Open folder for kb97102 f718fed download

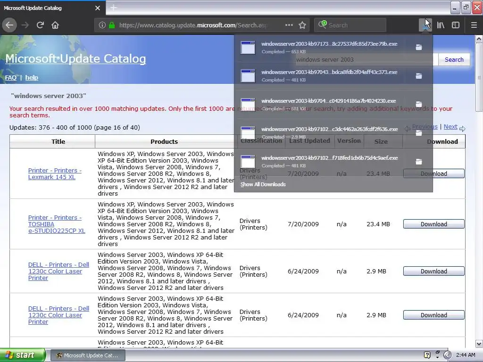click(x=419, y=161)
